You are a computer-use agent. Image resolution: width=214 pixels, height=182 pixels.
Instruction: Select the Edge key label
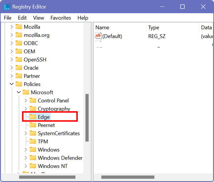(44, 117)
